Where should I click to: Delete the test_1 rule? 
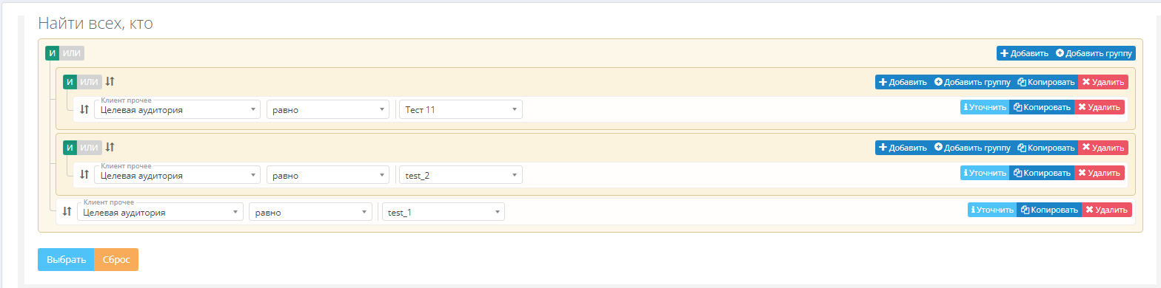pos(1107,210)
